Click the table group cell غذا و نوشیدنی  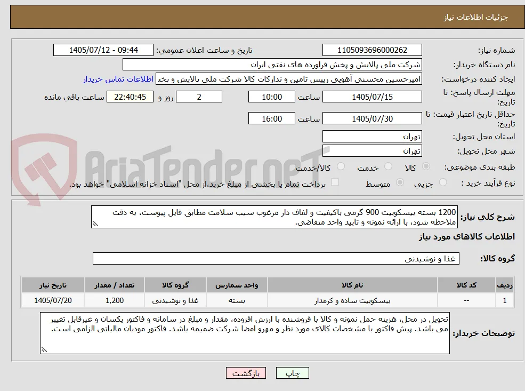(x=175, y=300)
